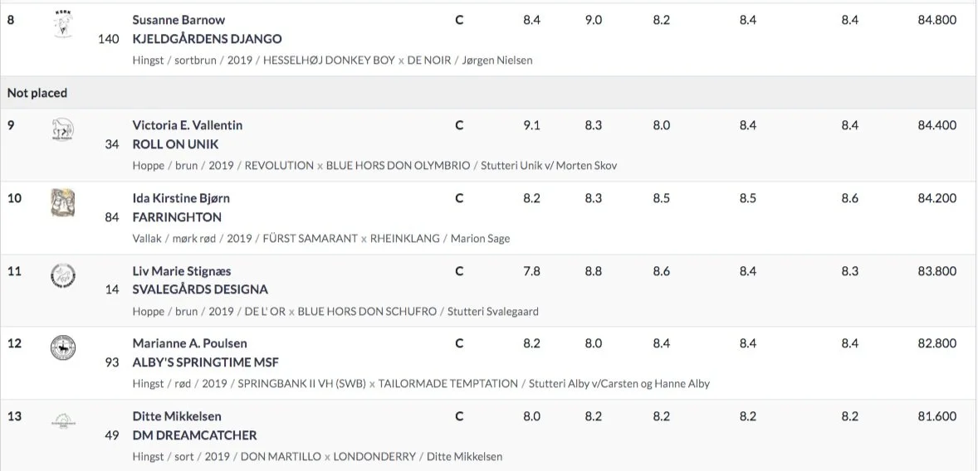View SVALEGÅRDS DESIGNA horse details
Viewport: 978px width, 471px height.
[199, 289]
